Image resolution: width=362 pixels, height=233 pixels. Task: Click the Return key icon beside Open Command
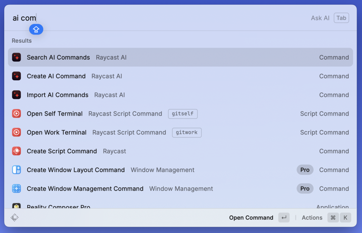coord(284,217)
